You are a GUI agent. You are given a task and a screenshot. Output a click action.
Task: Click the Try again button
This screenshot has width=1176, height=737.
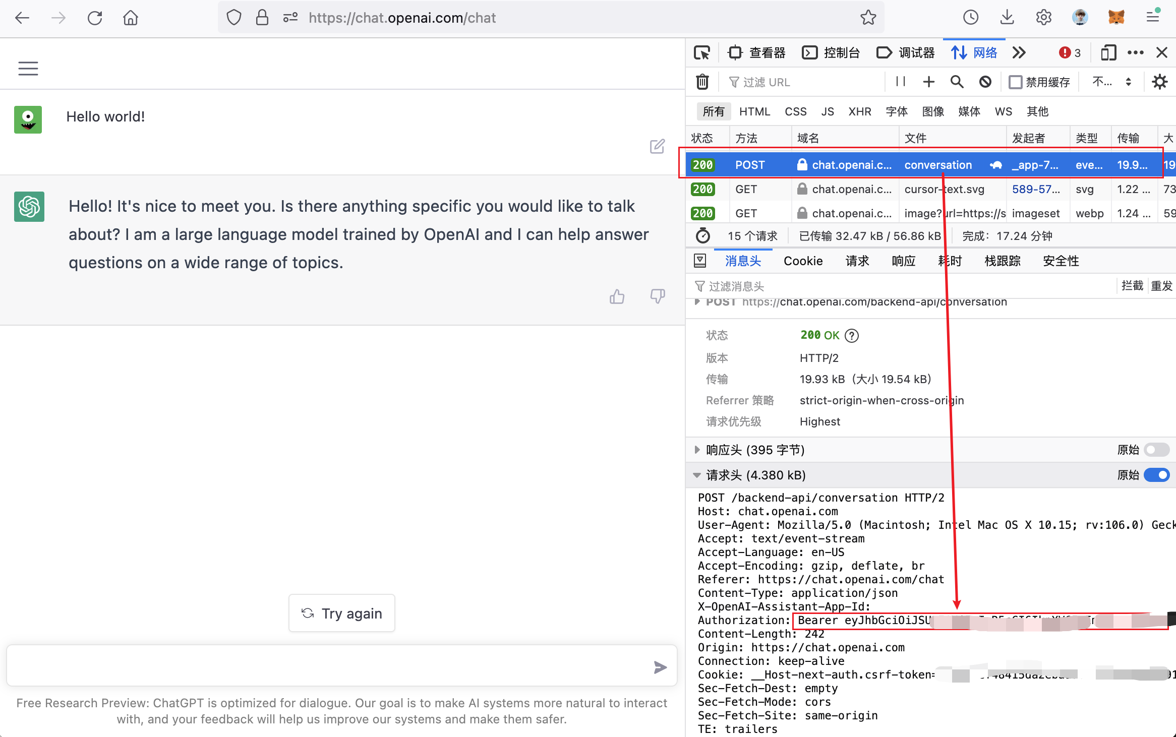click(x=342, y=613)
